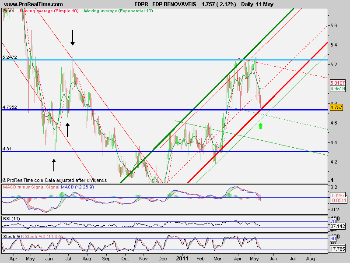
Task: Click the Stoch %D (14 3 5) label
Action: tap(44, 236)
